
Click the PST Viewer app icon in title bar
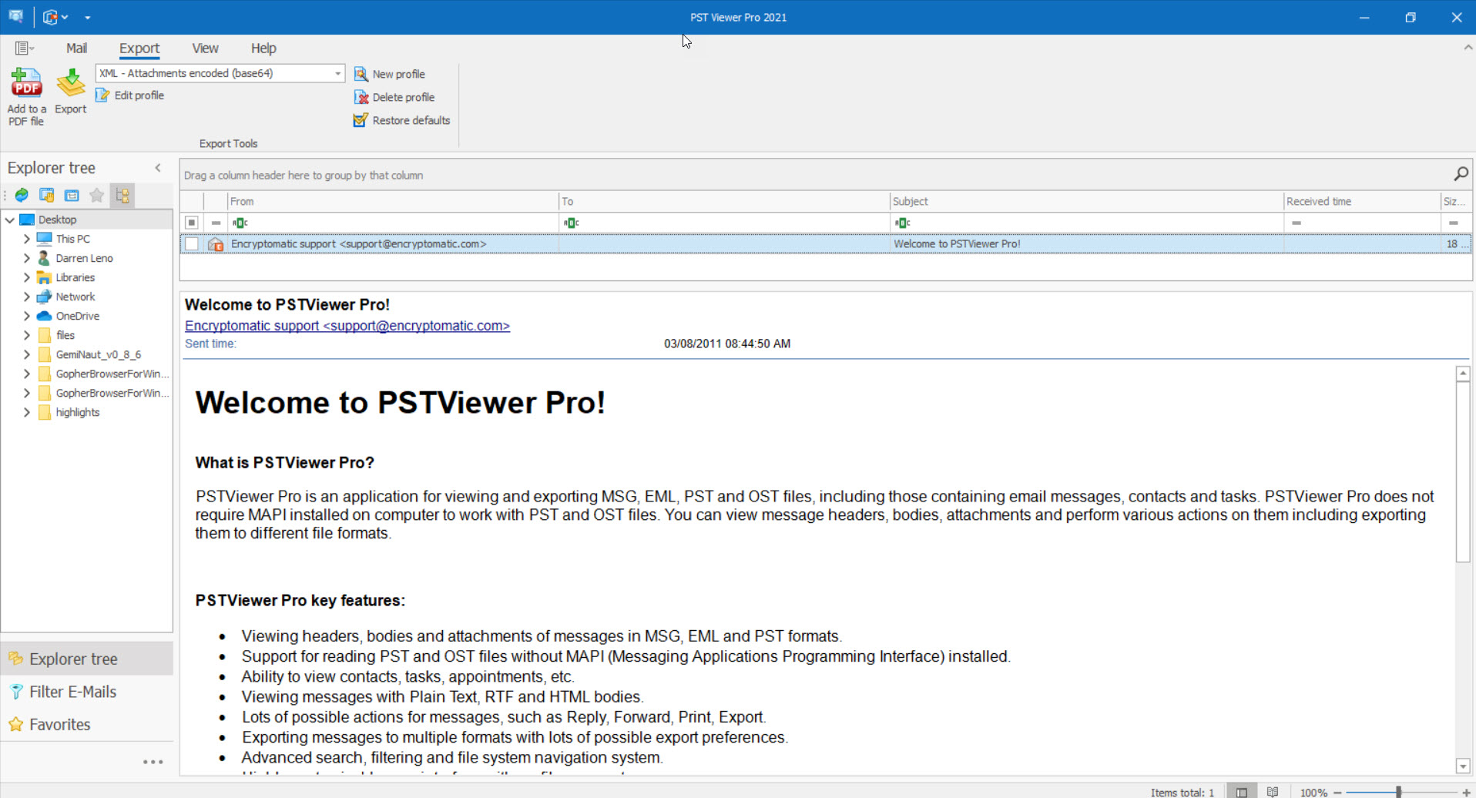[x=15, y=16]
